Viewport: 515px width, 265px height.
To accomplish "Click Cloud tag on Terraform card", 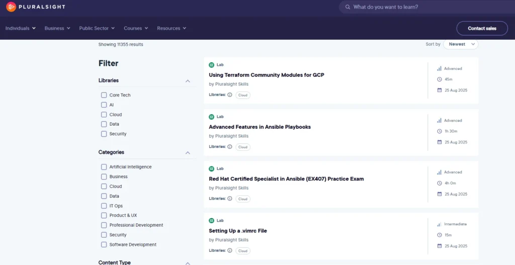I will click(x=243, y=95).
